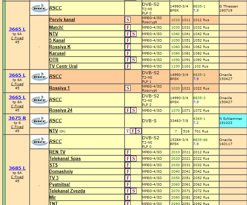Click the Pyatnitsa! channel link
Viewport: 247px width, 205px height.
coord(60,185)
